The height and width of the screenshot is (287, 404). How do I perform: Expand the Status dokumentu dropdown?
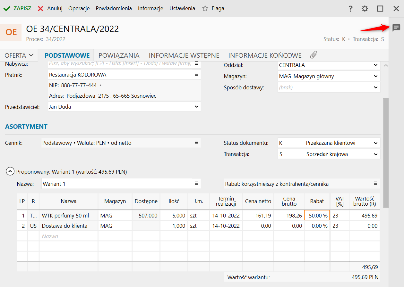[x=376, y=143]
